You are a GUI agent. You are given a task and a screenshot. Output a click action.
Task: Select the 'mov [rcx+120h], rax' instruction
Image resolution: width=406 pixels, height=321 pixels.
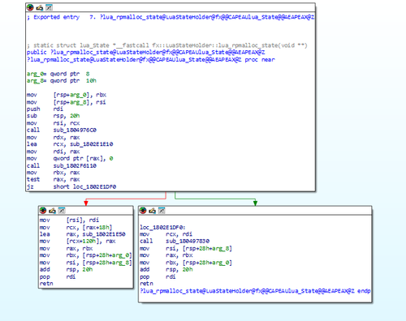coord(77,241)
